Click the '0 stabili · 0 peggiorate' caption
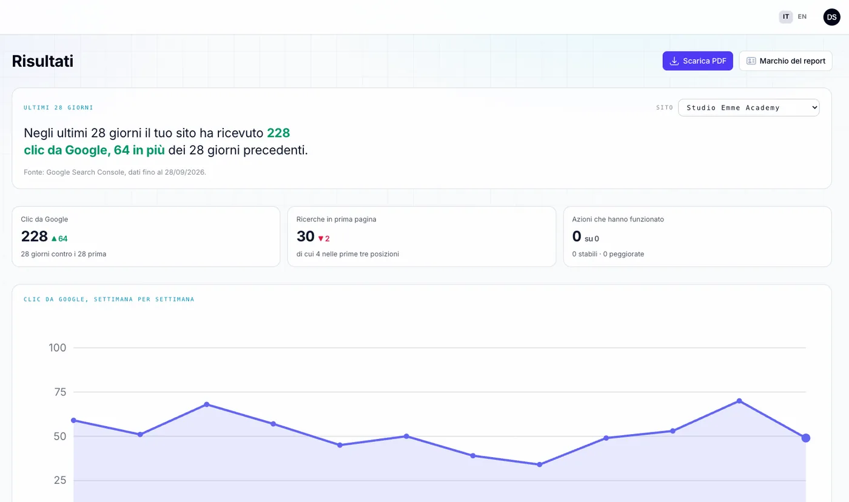The image size is (849, 502). (x=608, y=254)
